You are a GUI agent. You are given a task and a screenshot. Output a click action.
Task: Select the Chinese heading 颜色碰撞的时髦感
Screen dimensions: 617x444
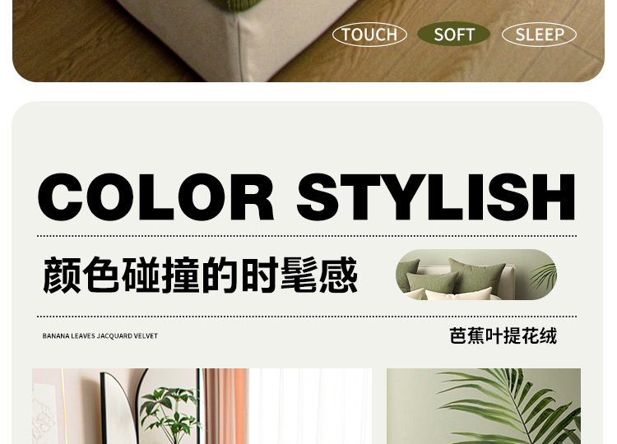[200, 275]
